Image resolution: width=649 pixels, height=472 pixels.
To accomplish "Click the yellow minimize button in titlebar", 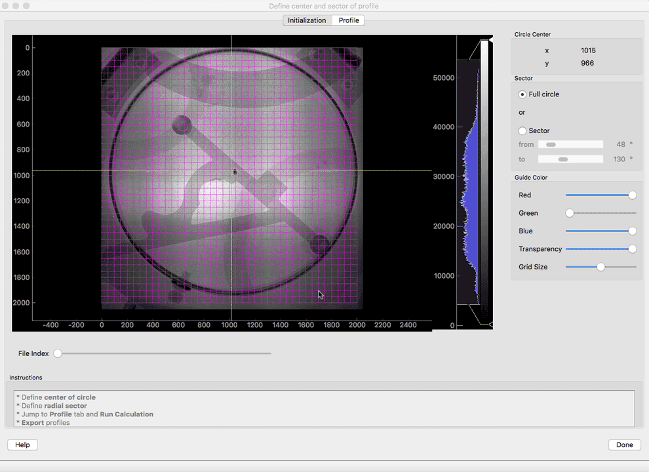I will click(x=16, y=6).
